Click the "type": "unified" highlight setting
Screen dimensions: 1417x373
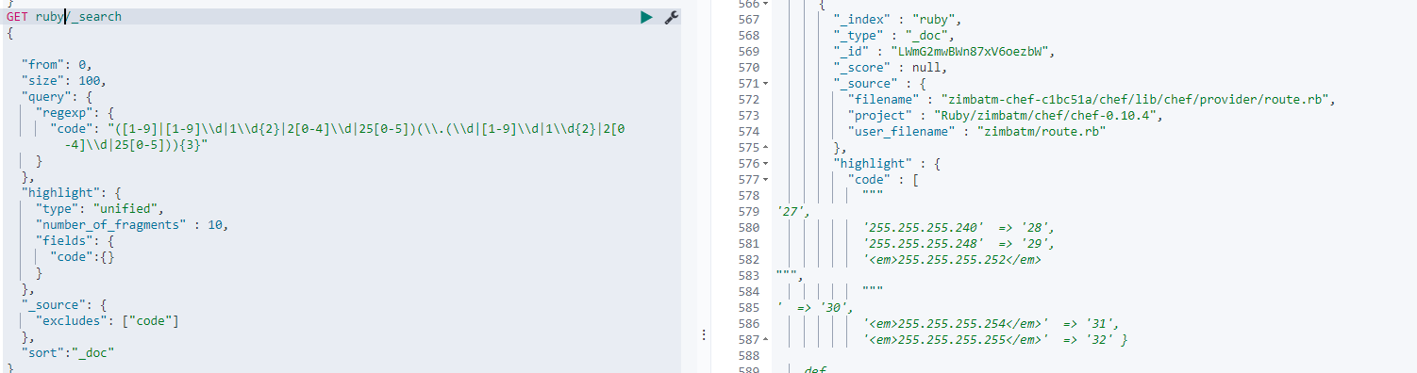(100, 208)
